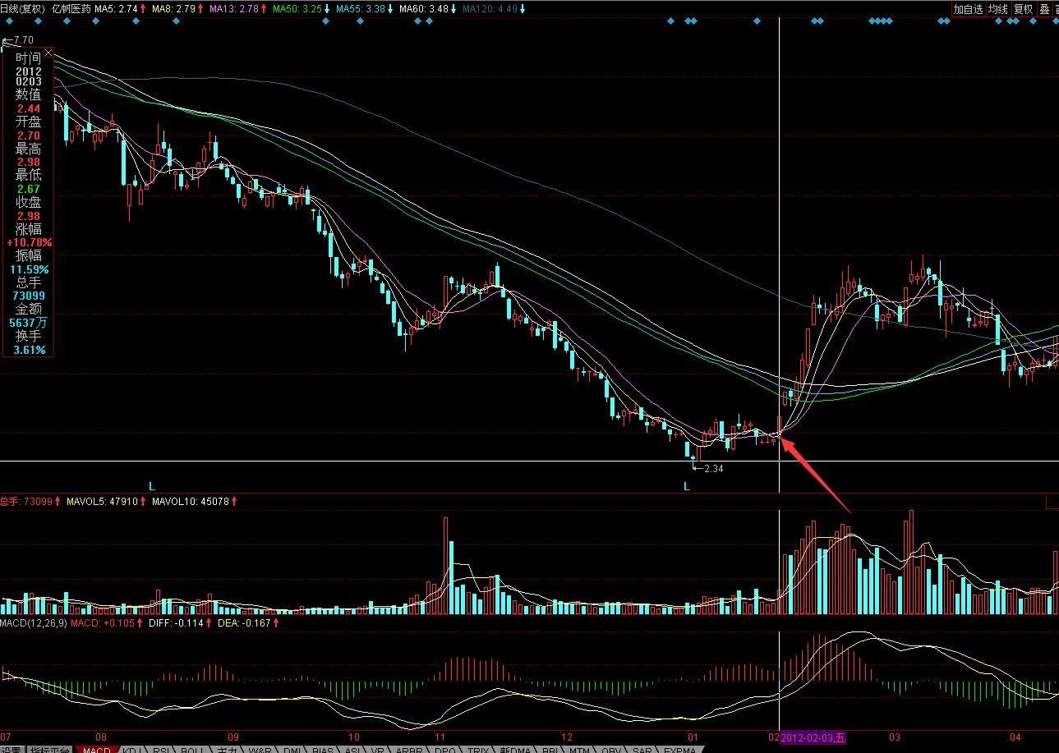Select the VR indicator tab
The image size is (1059, 753).
379,749
